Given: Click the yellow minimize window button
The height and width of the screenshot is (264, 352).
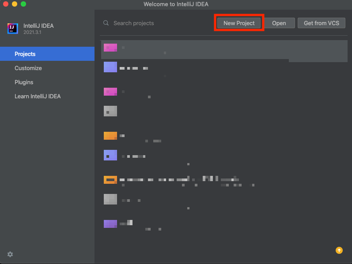Looking at the screenshot, I should 15,4.
